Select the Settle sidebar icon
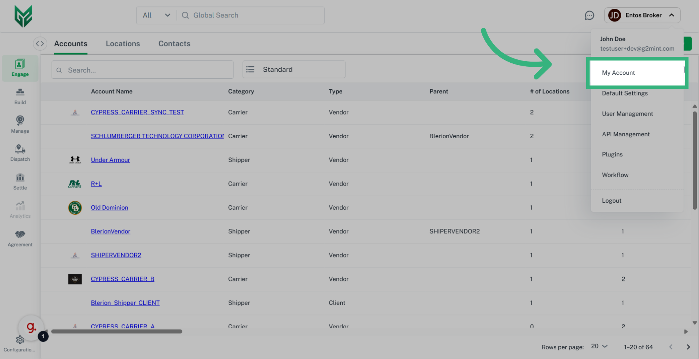699x359 pixels. tap(20, 182)
